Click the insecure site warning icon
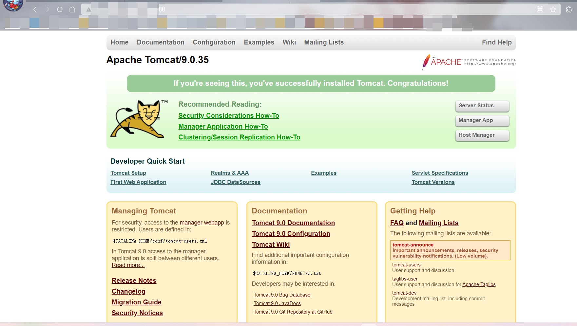This screenshot has height=326, width=577. click(x=88, y=9)
